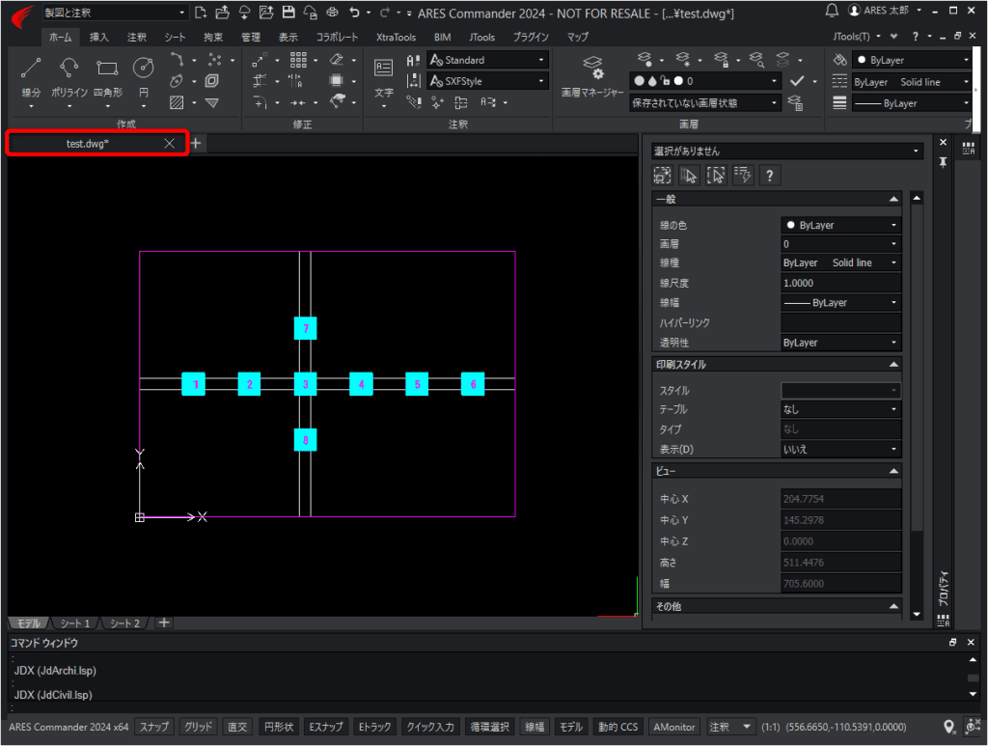The width and height of the screenshot is (988, 746).
Task: Toggle Quick Input (クイック入力)
Action: [x=430, y=727]
